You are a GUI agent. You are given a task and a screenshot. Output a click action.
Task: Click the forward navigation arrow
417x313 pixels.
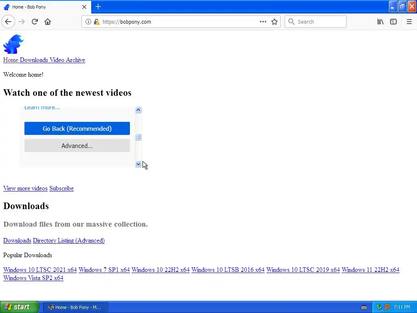[22, 22]
